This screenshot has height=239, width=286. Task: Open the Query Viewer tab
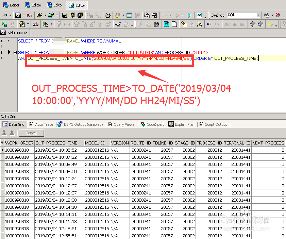(x=122, y=124)
